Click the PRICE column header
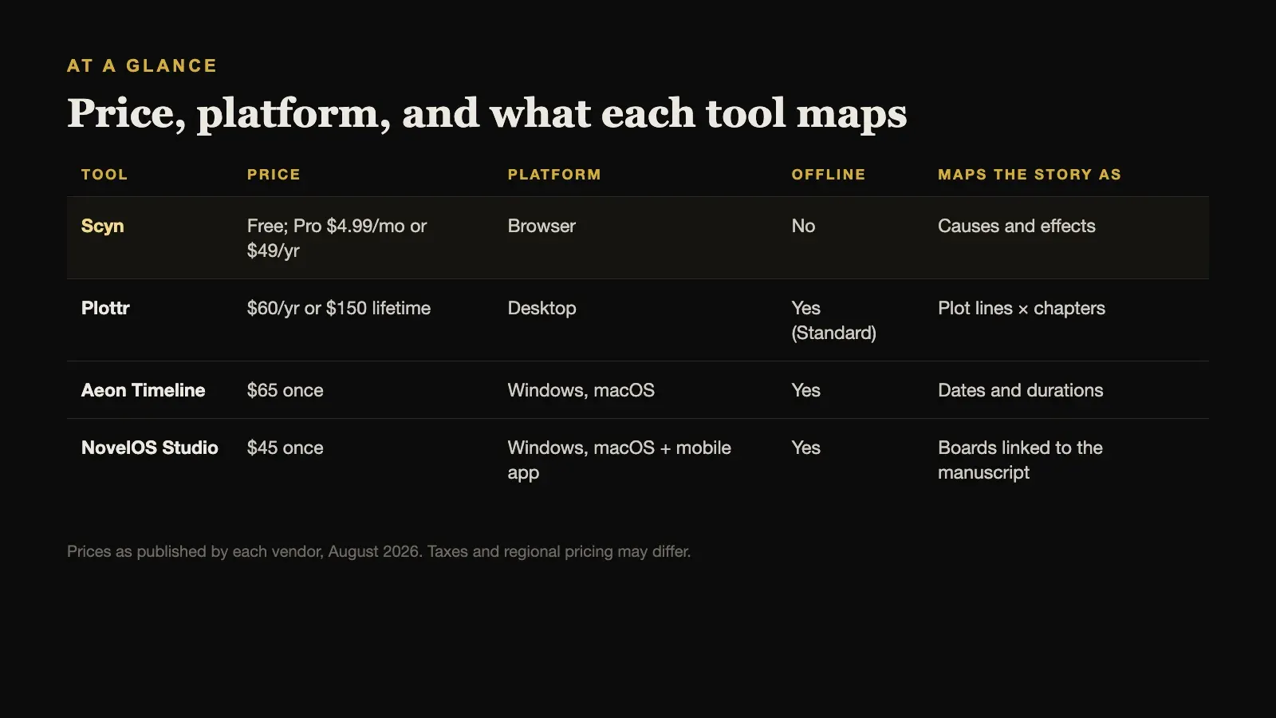 (x=274, y=174)
